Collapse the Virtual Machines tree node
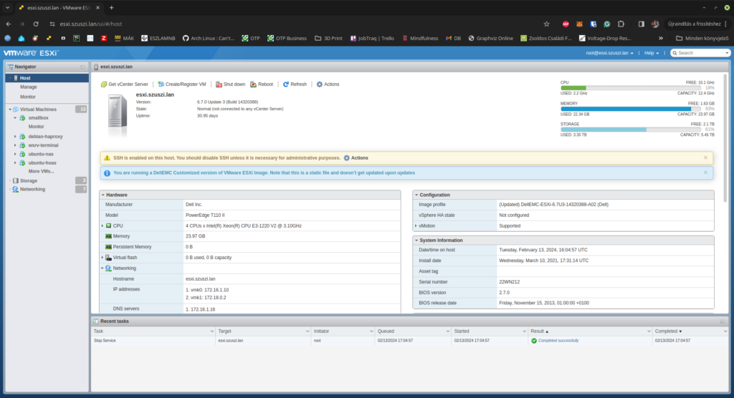 click(10, 110)
